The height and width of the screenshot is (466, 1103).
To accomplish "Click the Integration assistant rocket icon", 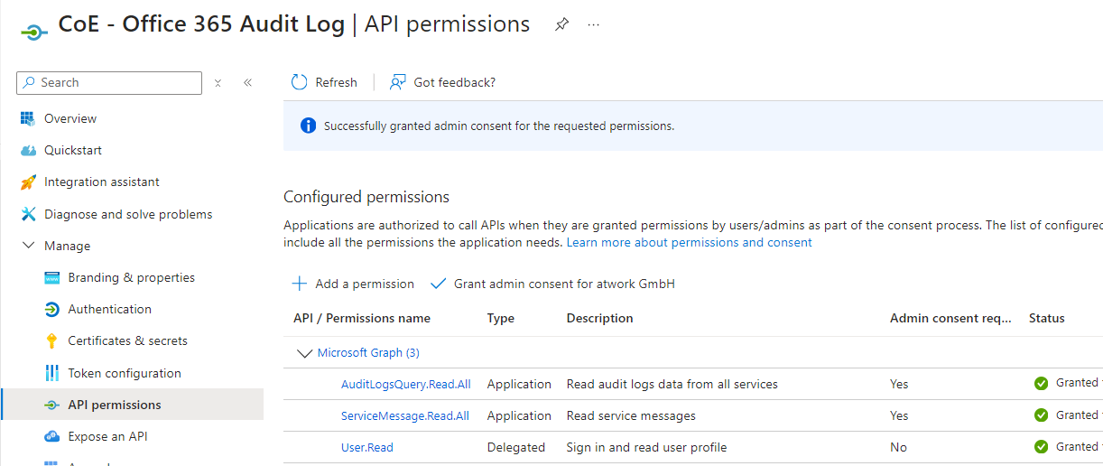I will pyautogui.click(x=28, y=182).
